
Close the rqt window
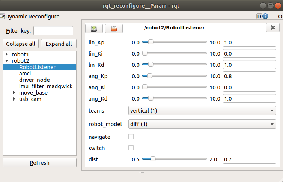click(x=278, y=6)
